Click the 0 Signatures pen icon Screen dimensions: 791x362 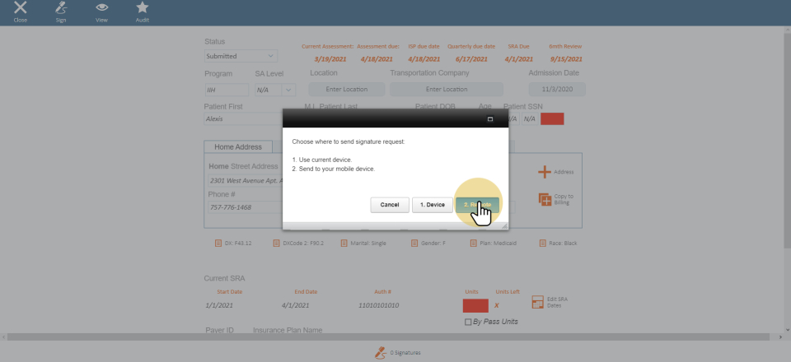380,352
